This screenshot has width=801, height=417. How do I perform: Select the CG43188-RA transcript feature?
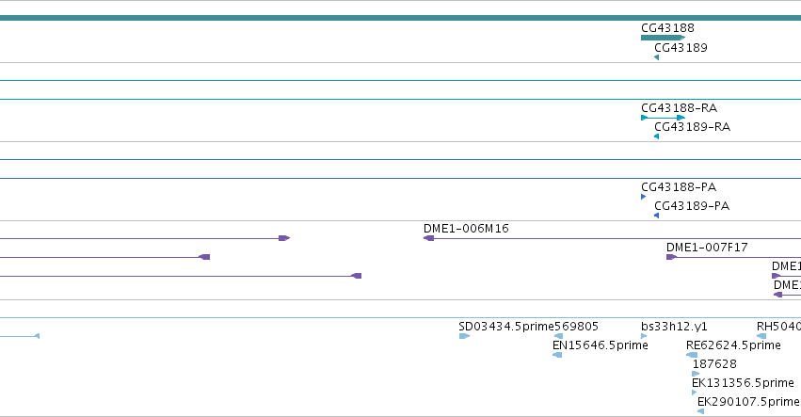(663, 118)
